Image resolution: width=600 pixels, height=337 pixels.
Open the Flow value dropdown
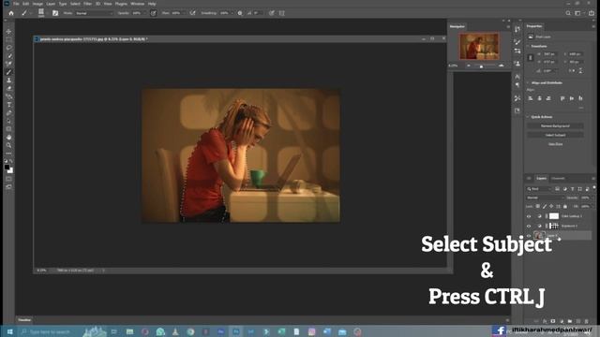[x=183, y=13]
